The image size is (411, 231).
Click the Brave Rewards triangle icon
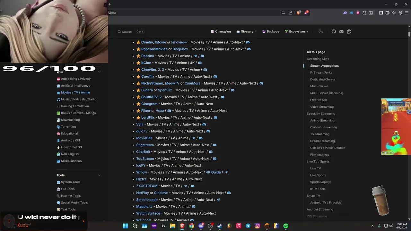(x=306, y=13)
